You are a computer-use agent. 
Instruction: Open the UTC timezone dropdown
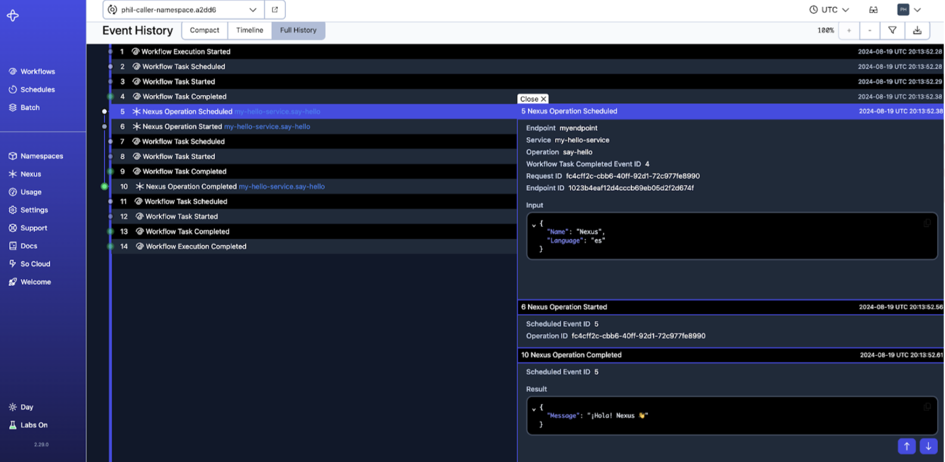pyautogui.click(x=829, y=10)
